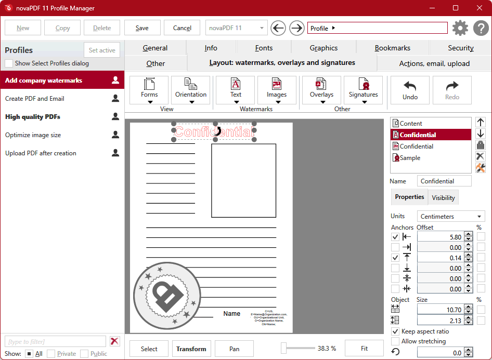Delete the selected layout object with X

481,156
